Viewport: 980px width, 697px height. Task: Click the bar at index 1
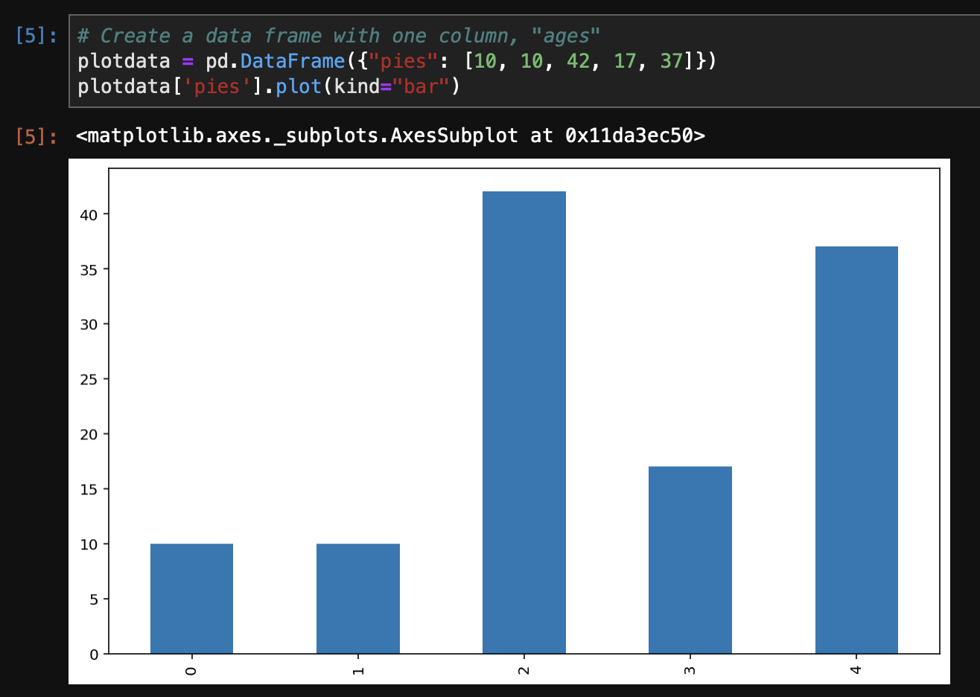pos(357,599)
